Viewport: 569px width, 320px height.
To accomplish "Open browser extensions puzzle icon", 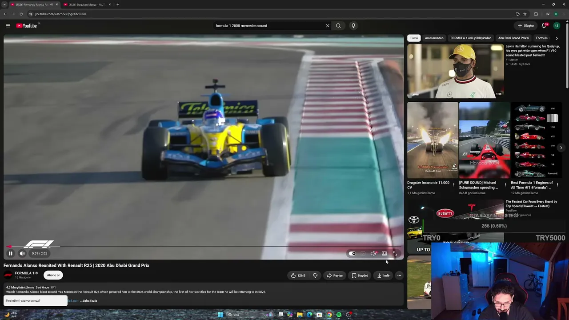I will (x=536, y=14).
